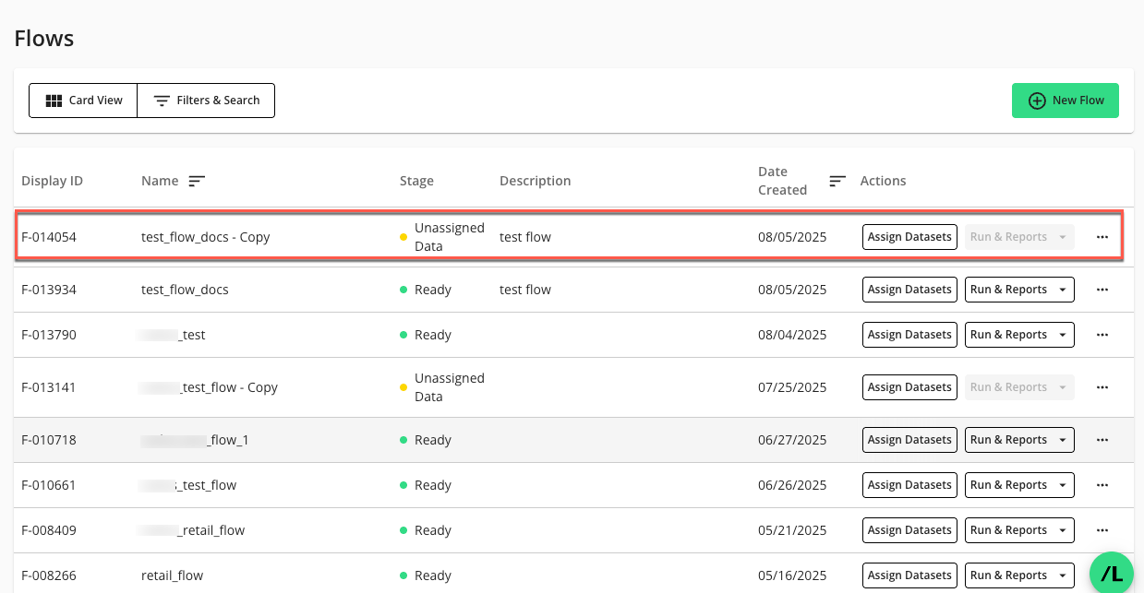
Task: Open the three-dot menu for test_flow_docs - Copy
Action: pos(1102,237)
